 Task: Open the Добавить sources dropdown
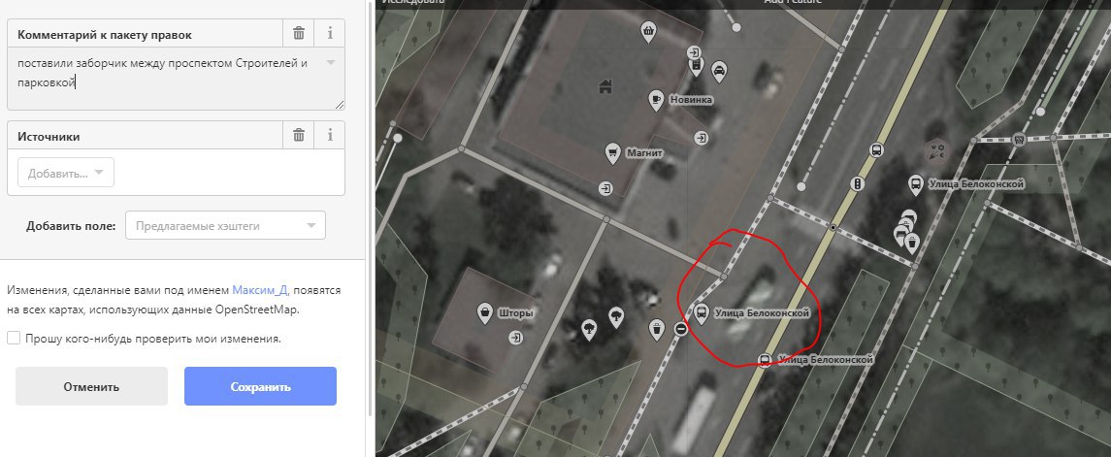click(x=66, y=173)
